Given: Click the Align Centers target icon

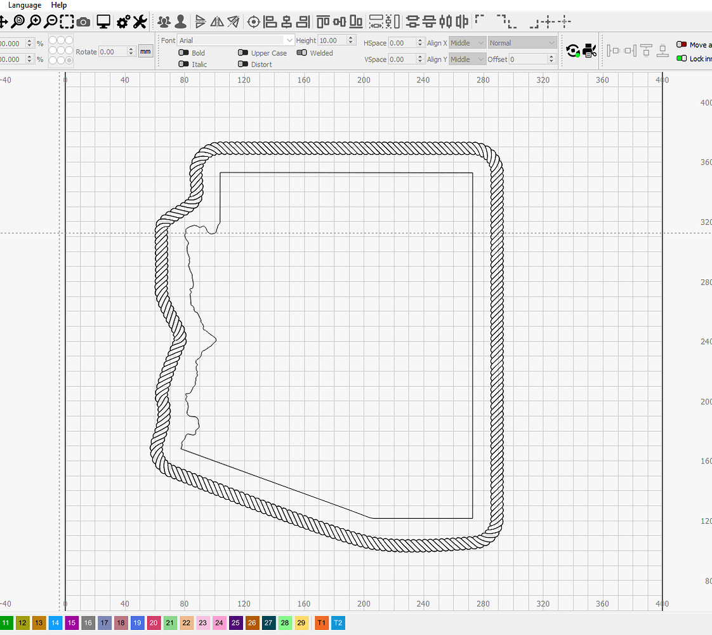Looking at the screenshot, I should click(x=254, y=22).
